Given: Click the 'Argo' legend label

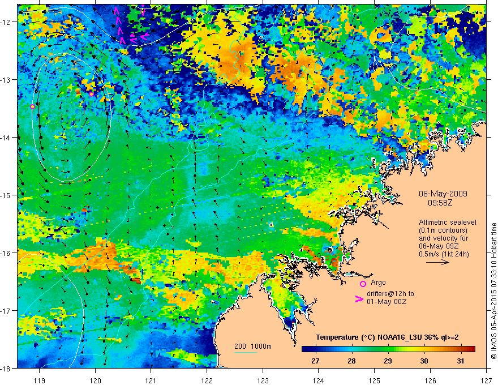Looking at the screenshot, I should [378, 283].
